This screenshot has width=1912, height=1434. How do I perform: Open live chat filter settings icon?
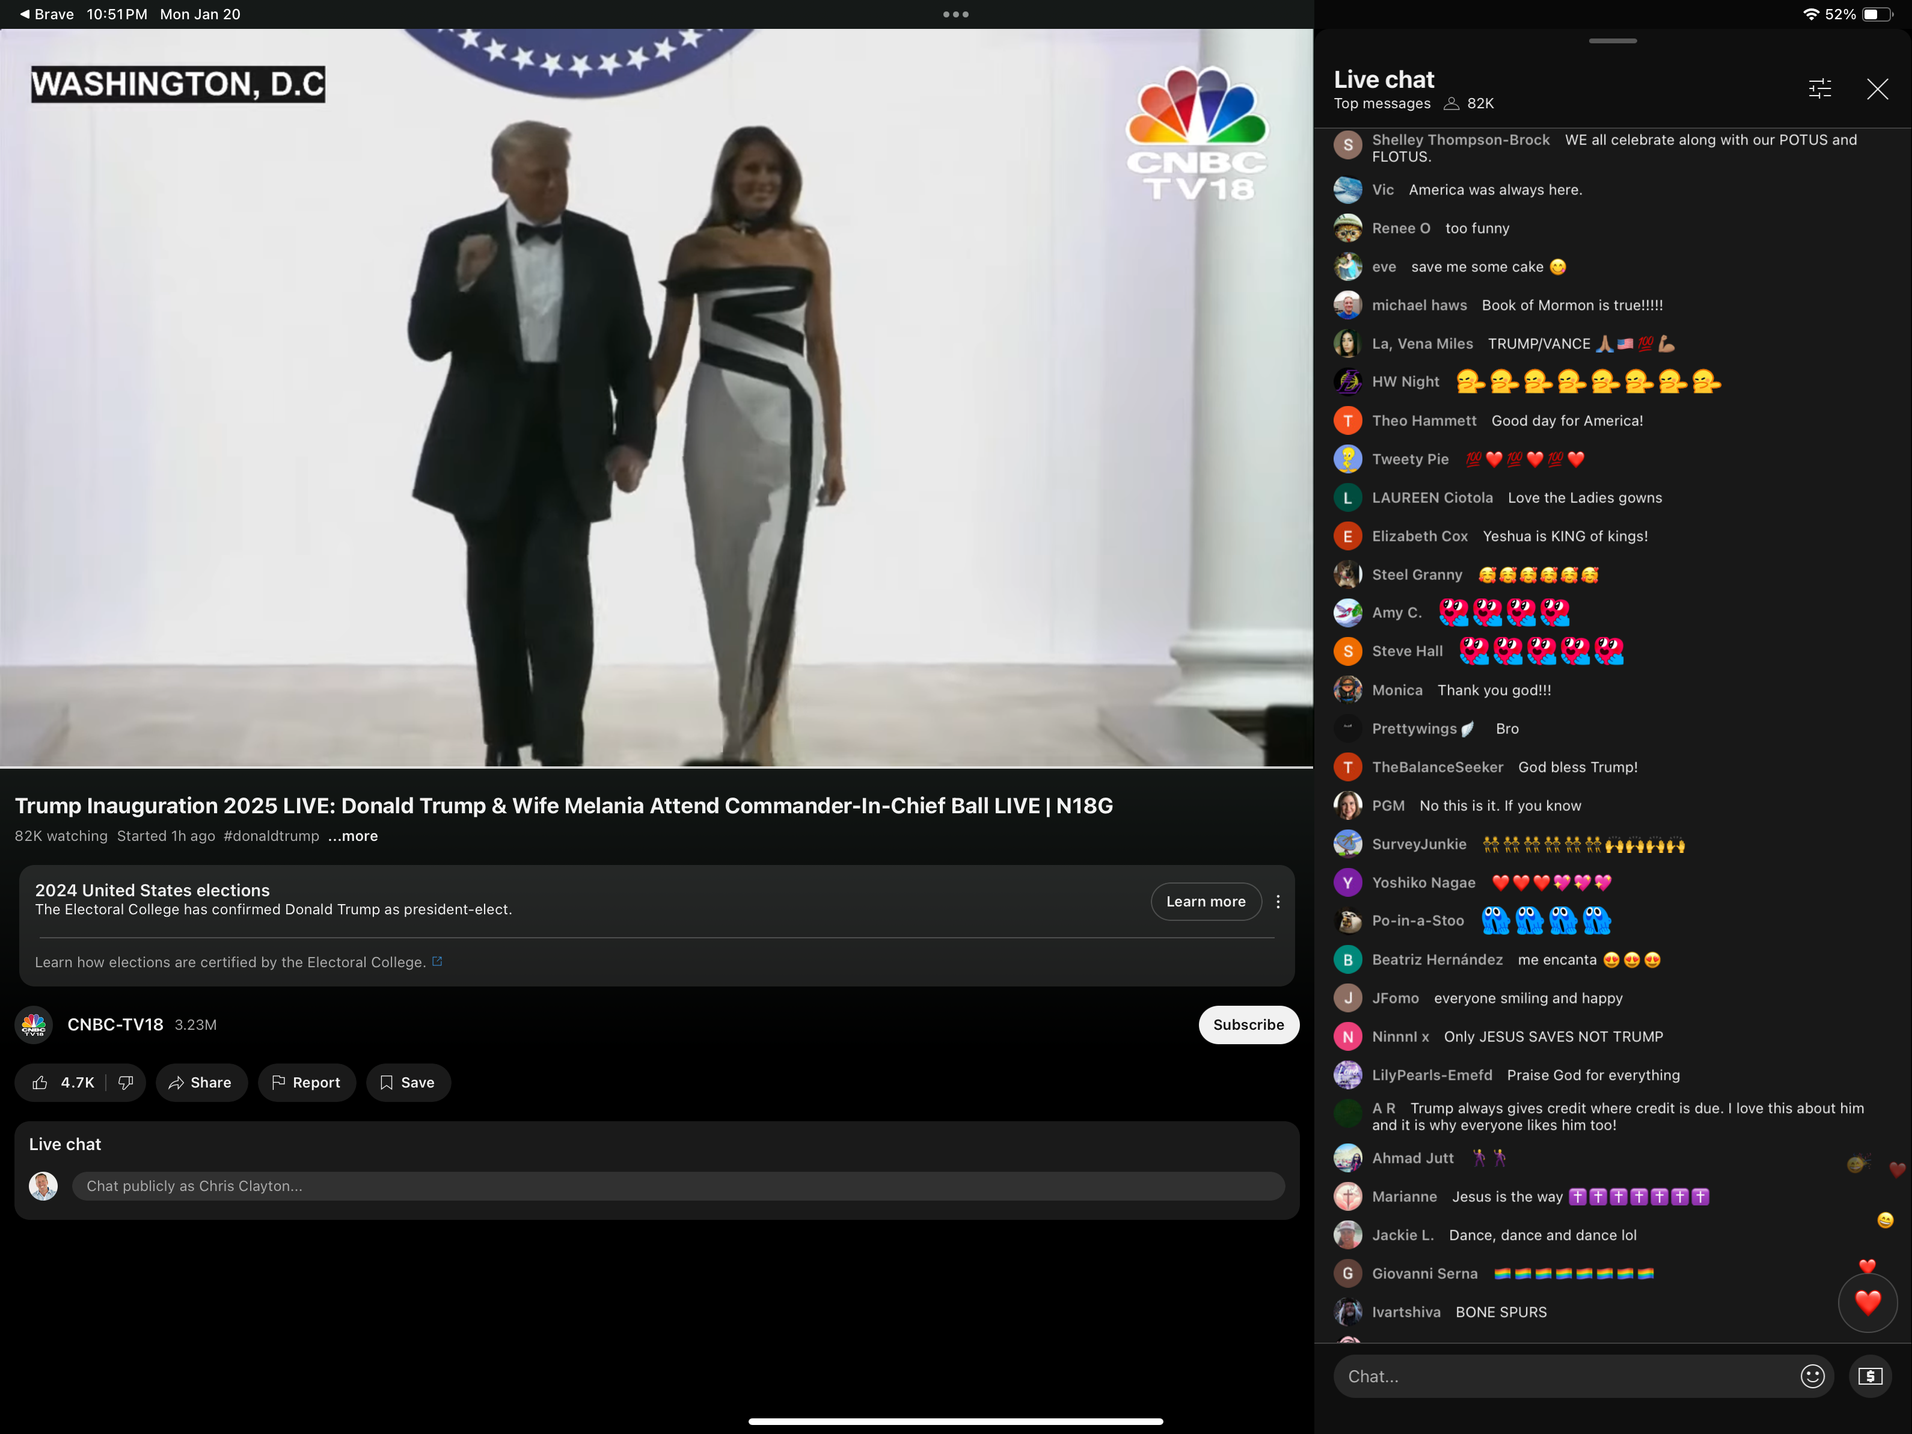point(1819,88)
